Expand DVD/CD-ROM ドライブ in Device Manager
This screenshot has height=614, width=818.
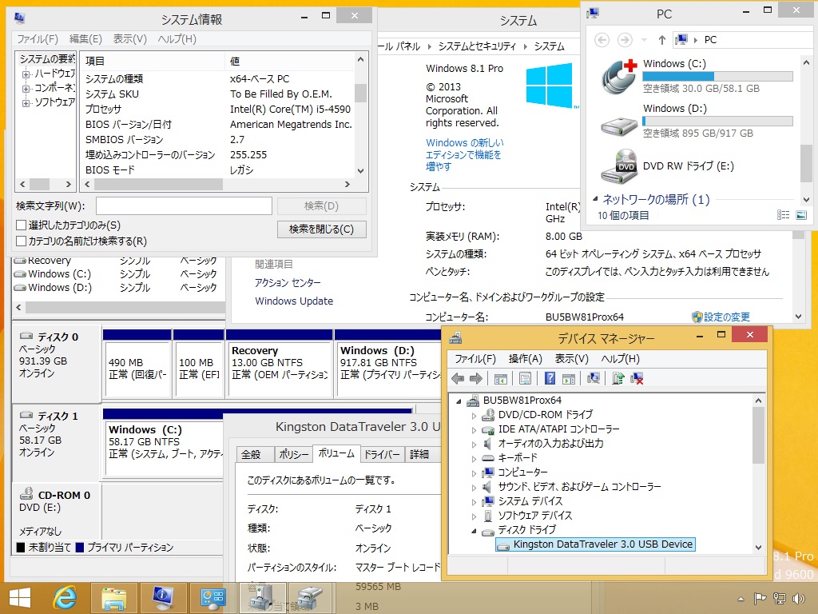click(474, 416)
